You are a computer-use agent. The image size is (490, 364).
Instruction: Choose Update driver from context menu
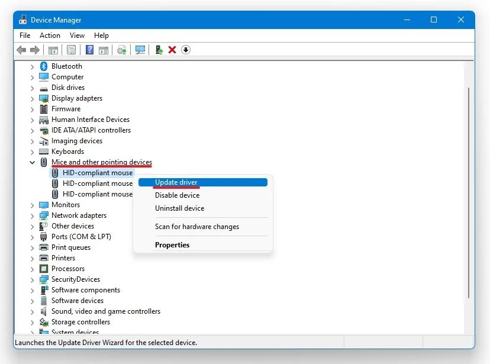click(203, 182)
